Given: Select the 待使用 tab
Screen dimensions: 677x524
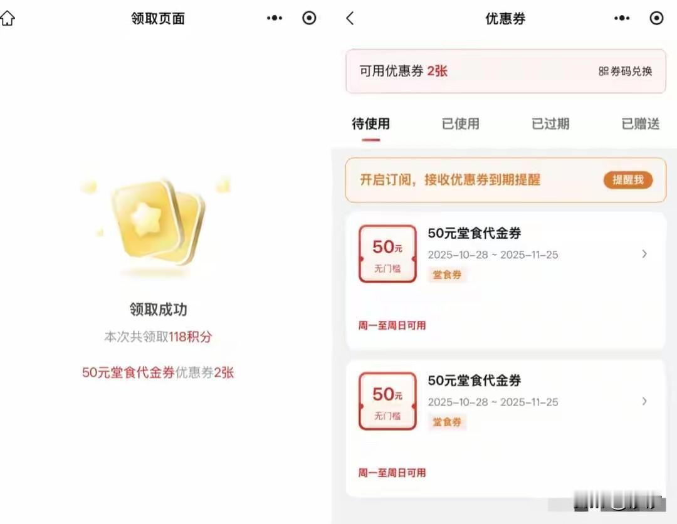Looking at the screenshot, I should 371,124.
